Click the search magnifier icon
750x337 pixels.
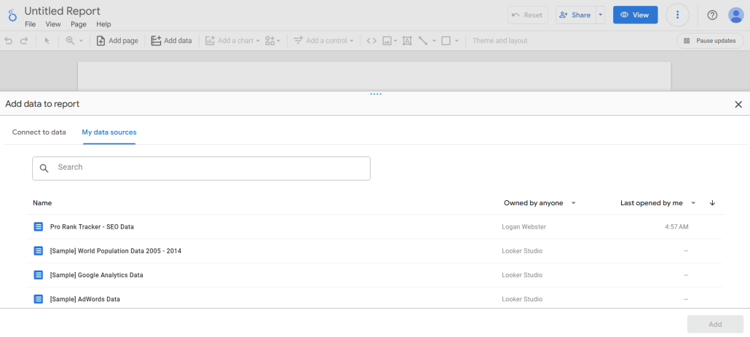click(x=44, y=168)
